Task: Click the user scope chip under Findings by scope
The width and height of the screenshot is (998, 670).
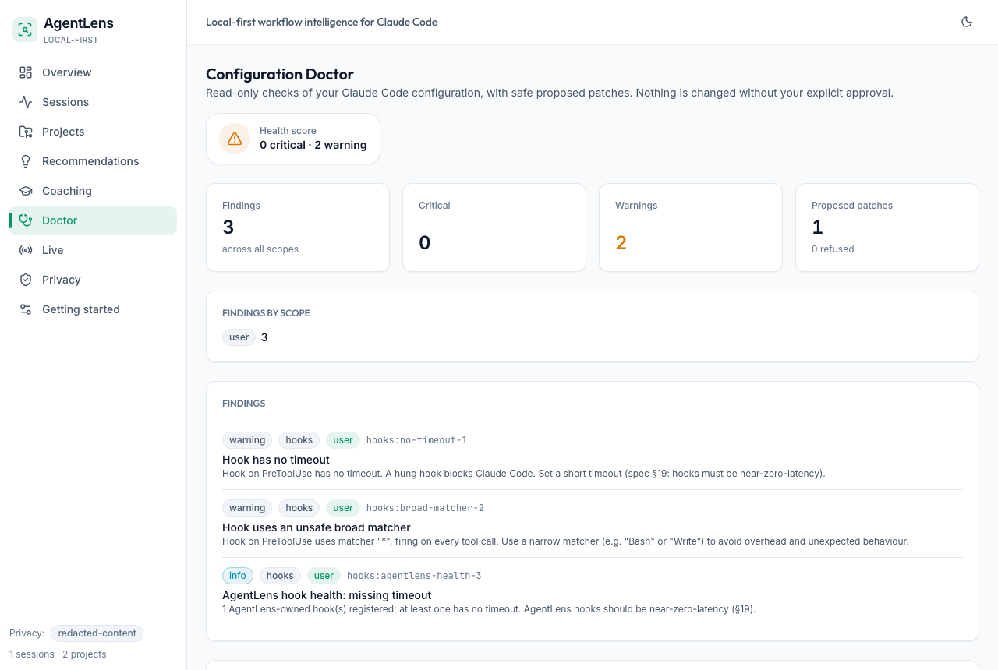Action: [239, 337]
